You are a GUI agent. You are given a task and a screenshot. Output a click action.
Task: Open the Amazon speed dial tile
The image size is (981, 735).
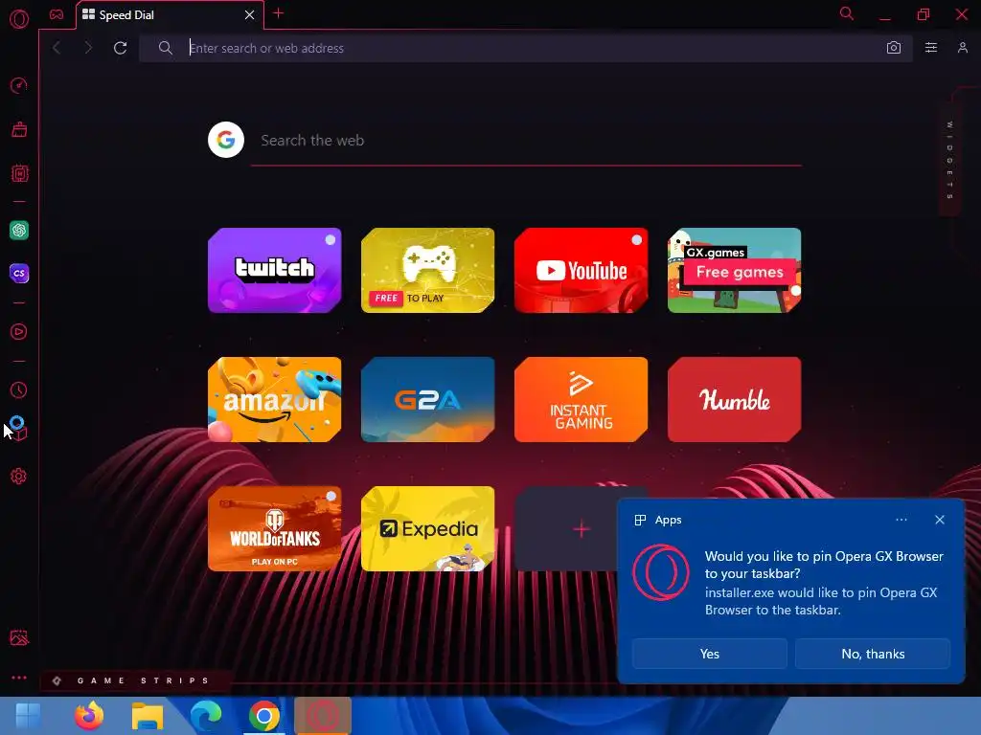tap(275, 399)
